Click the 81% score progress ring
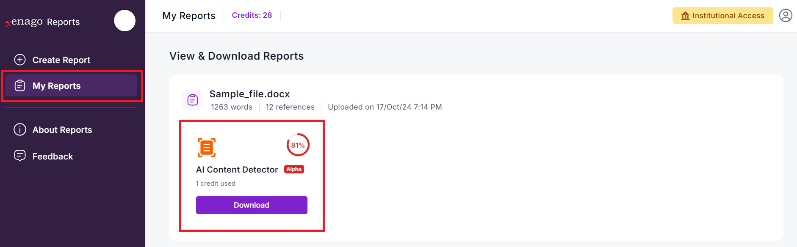The width and height of the screenshot is (797, 247). (x=298, y=145)
